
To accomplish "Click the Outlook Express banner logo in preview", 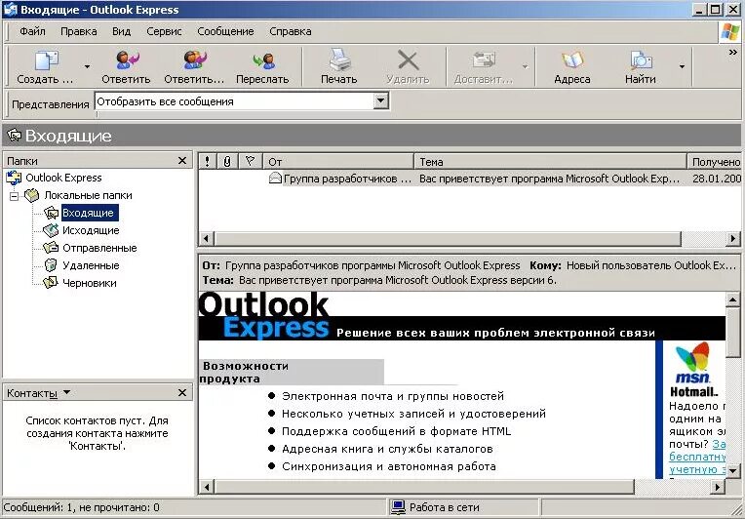I will (x=264, y=315).
